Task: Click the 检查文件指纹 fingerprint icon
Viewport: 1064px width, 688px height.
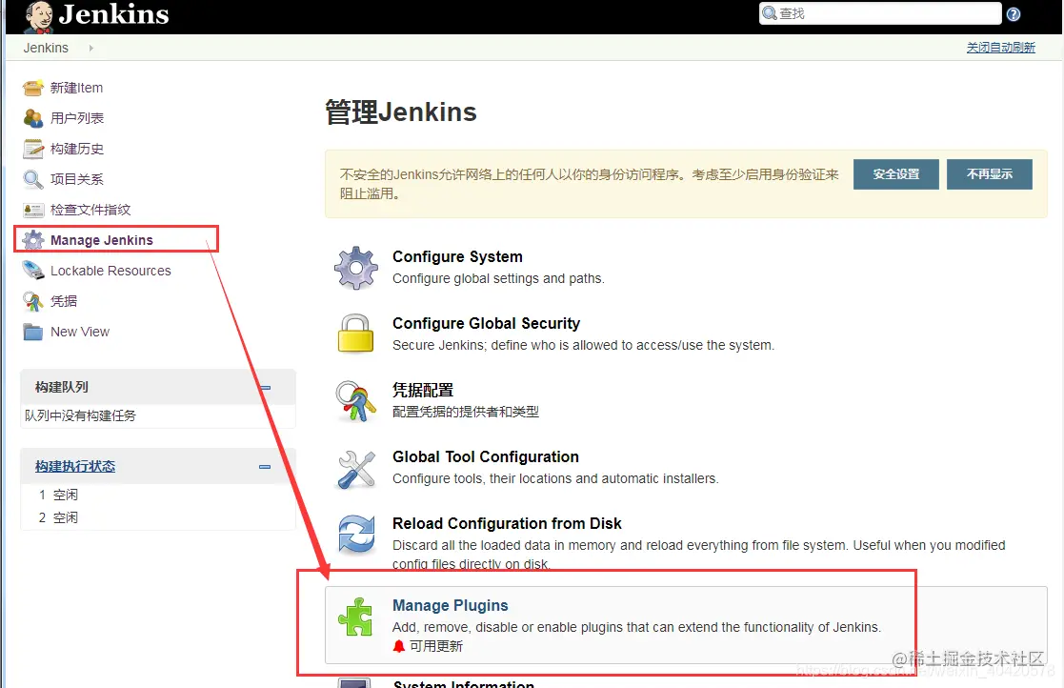Action: pos(33,210)
